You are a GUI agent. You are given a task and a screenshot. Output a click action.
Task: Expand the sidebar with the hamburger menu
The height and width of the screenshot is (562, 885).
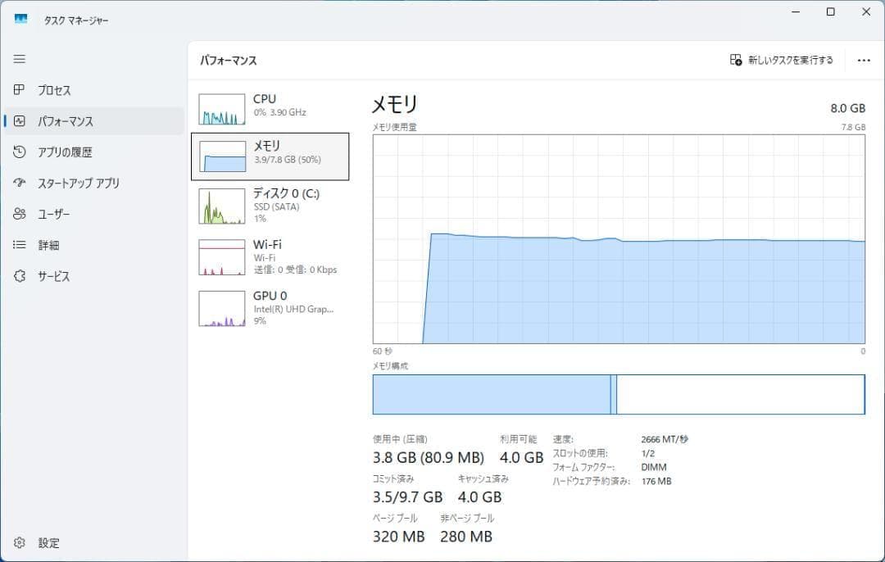pos(19,59)
